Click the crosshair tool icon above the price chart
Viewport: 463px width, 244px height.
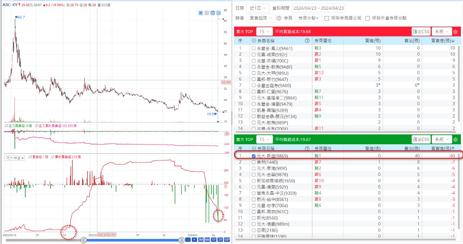pos(207,13)
